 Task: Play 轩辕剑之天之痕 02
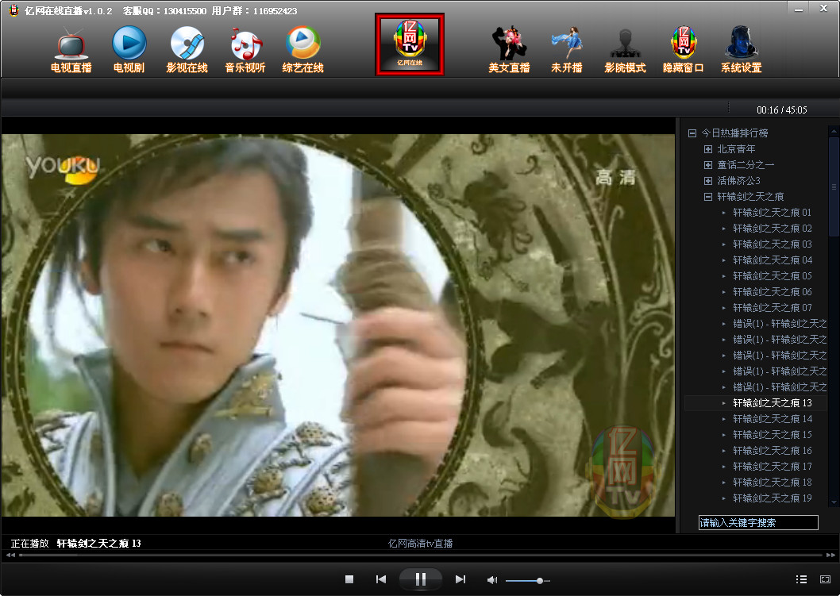772,229
